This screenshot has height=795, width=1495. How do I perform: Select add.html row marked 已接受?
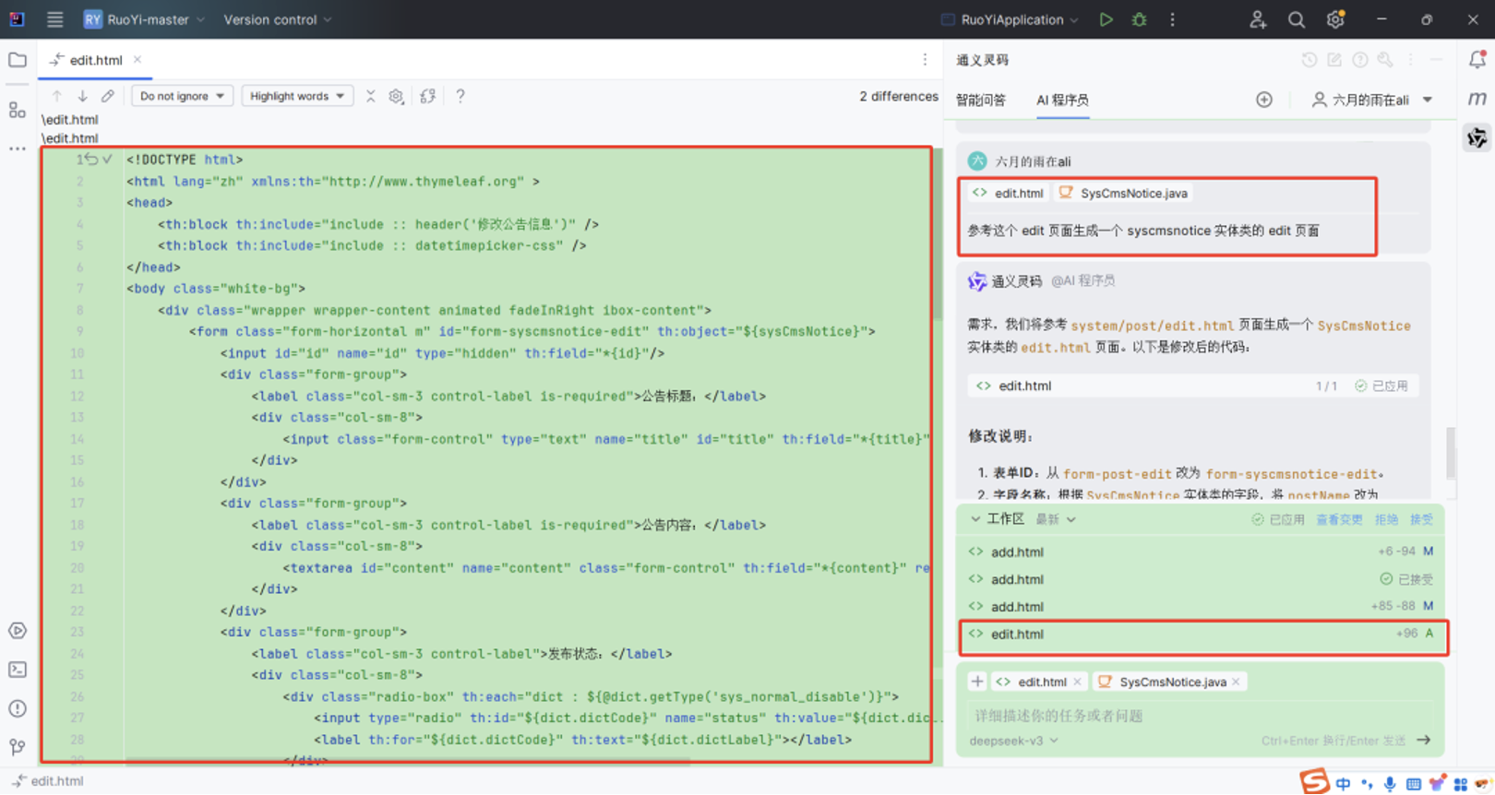(x=1203, y=579)
